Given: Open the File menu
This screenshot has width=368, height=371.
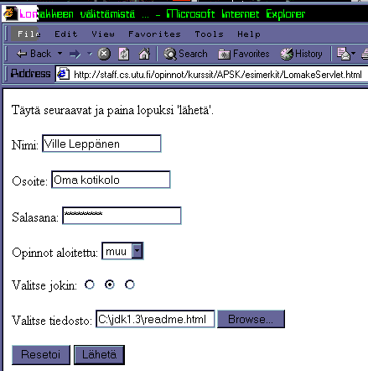Looking at the screenshot, I should pos(29,34).
